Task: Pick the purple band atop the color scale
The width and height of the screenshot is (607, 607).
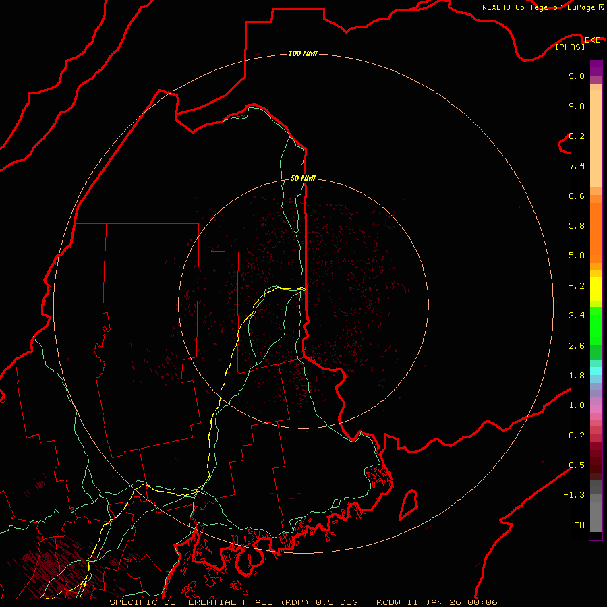Action: point(596,67)
